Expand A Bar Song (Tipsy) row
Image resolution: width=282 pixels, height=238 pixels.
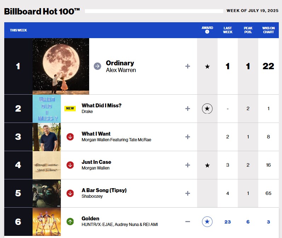point(188,193)
